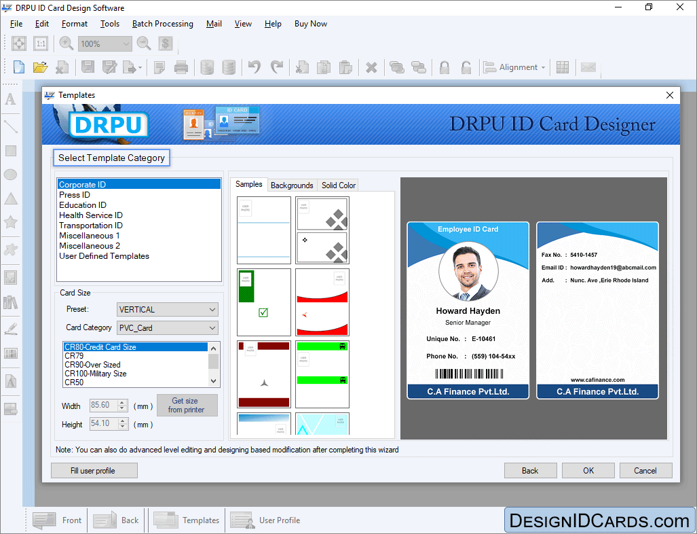Confirm the template with the OK button
The image size is (697, 534).
[588, 470]
